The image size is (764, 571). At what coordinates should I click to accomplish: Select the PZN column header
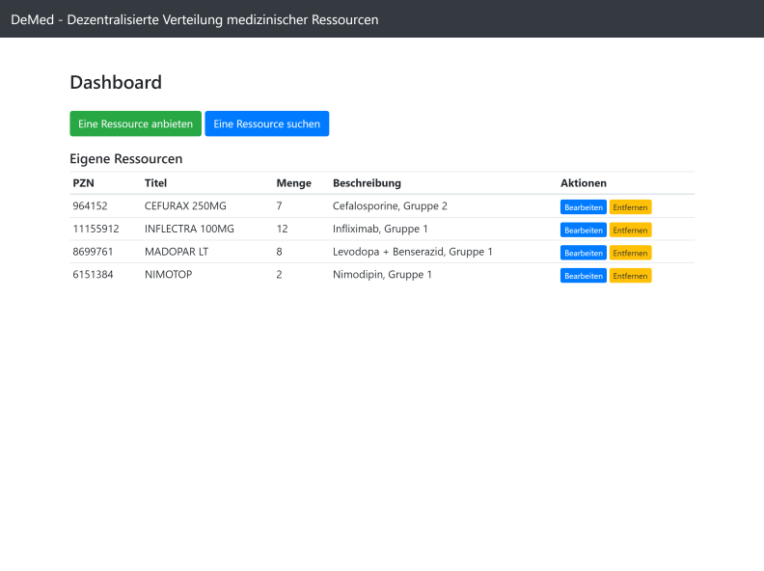[83, 183]
